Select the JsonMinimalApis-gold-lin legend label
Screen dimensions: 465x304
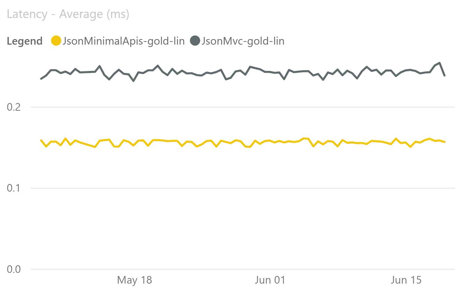coord(124,41)
